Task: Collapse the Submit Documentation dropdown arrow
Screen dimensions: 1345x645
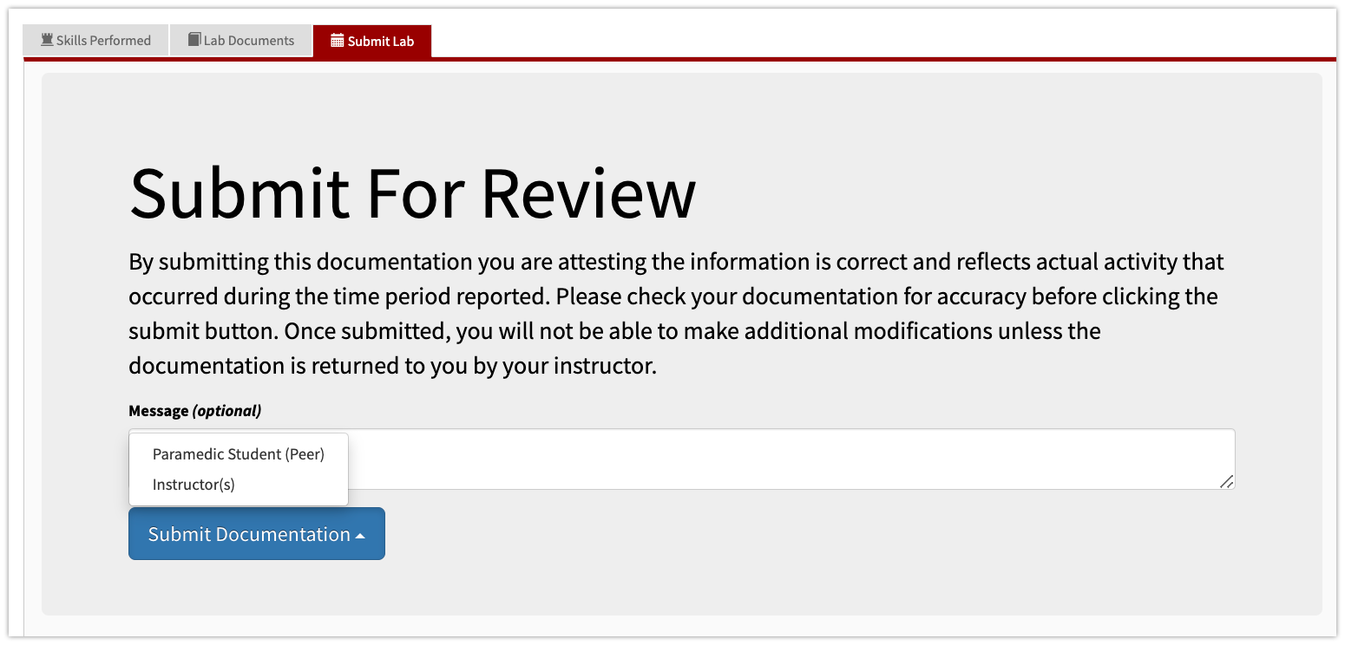Action: click(x=361, y=533)
